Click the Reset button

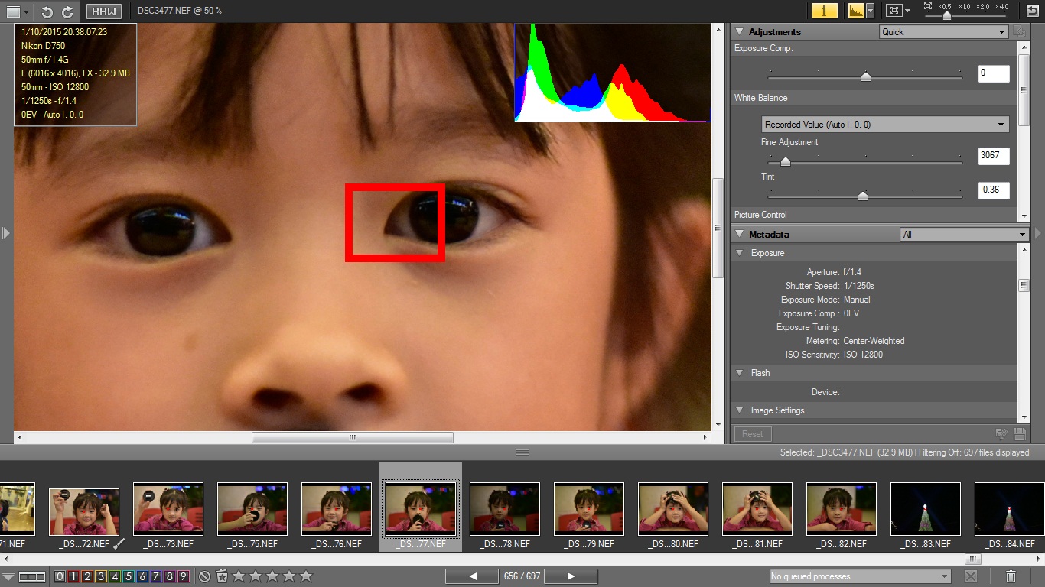[x=752, y=434]
